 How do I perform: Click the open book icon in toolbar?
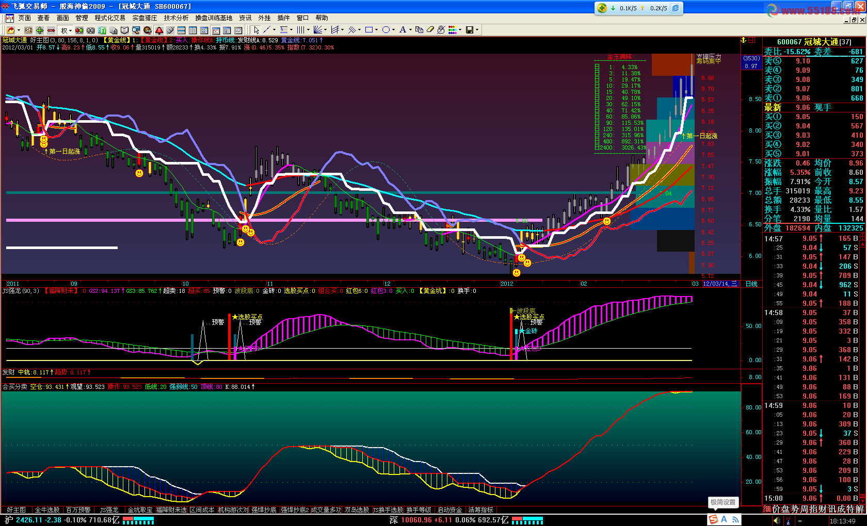(x=124, y=30)
